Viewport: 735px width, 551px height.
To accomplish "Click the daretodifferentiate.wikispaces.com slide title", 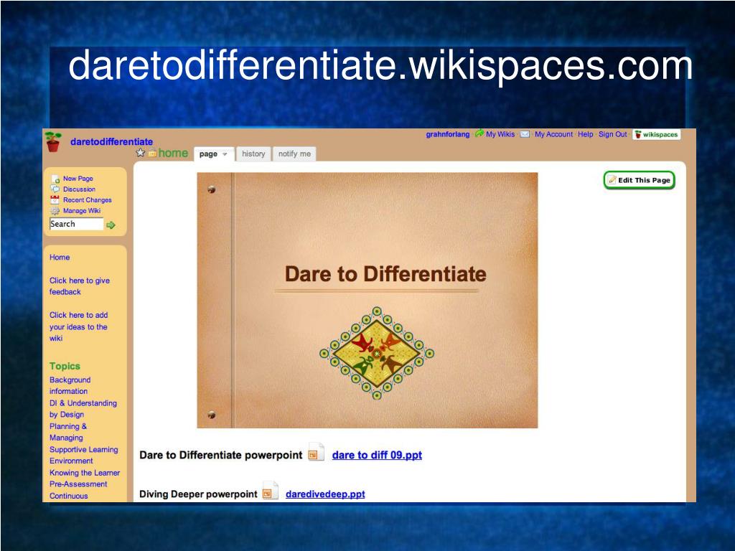I will 380,65.
